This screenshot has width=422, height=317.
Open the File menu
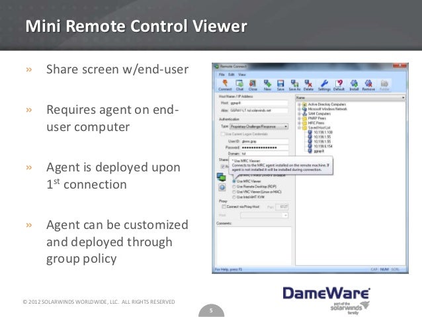point(222,74)
